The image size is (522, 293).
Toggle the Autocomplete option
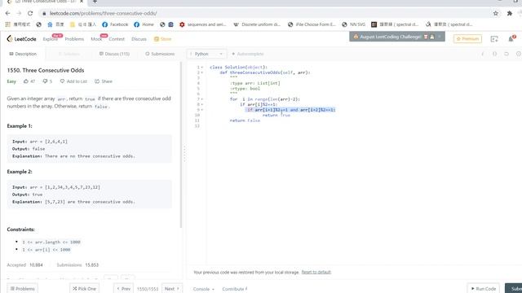[x=247, y=54]
